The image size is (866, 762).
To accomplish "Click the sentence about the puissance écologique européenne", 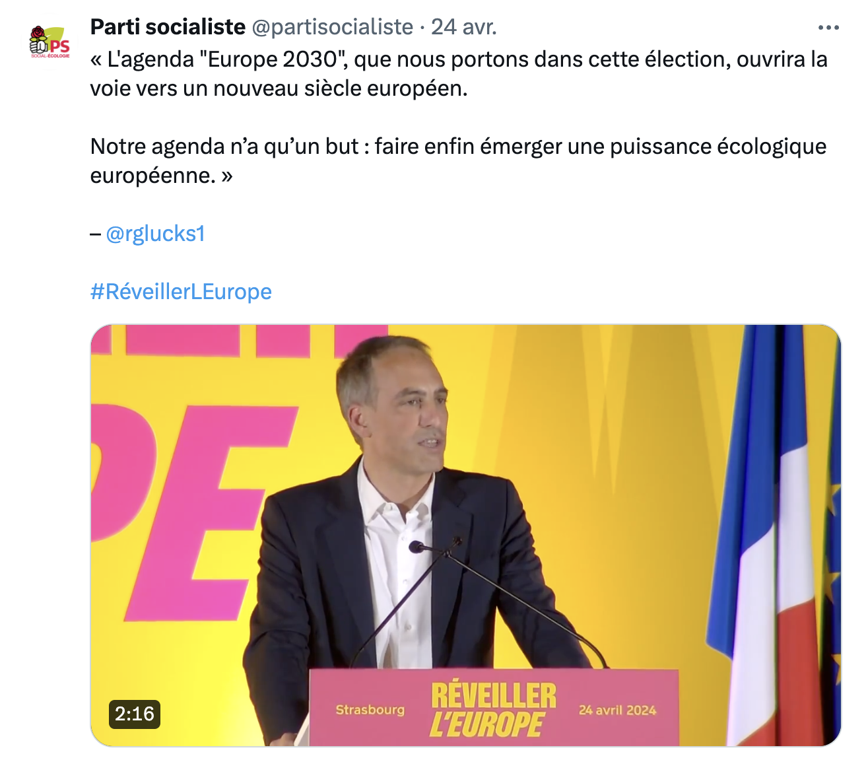I will [x=458, y=160].
